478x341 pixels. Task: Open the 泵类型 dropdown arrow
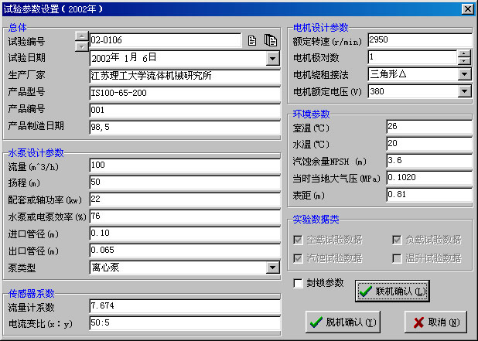[272, 268]
